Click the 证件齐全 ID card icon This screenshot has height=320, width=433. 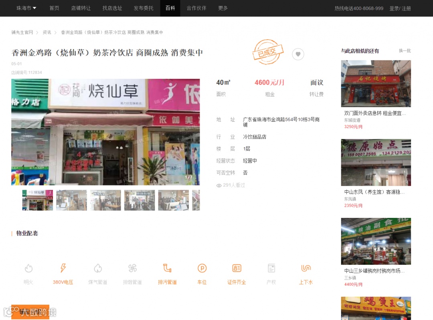coord(237,268)
